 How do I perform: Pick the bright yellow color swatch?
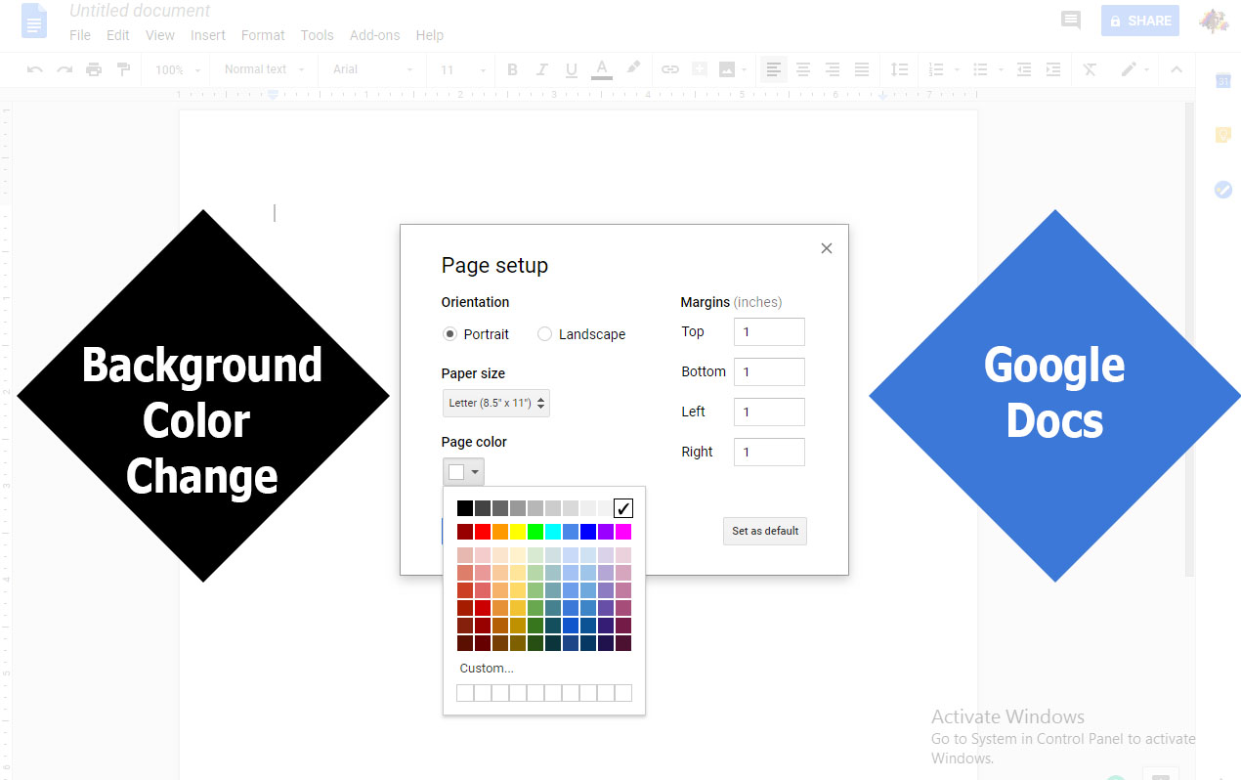click(518, 532)
